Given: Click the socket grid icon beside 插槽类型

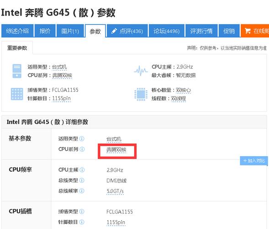Looking at the screenshot, I should tap(17, 94).
